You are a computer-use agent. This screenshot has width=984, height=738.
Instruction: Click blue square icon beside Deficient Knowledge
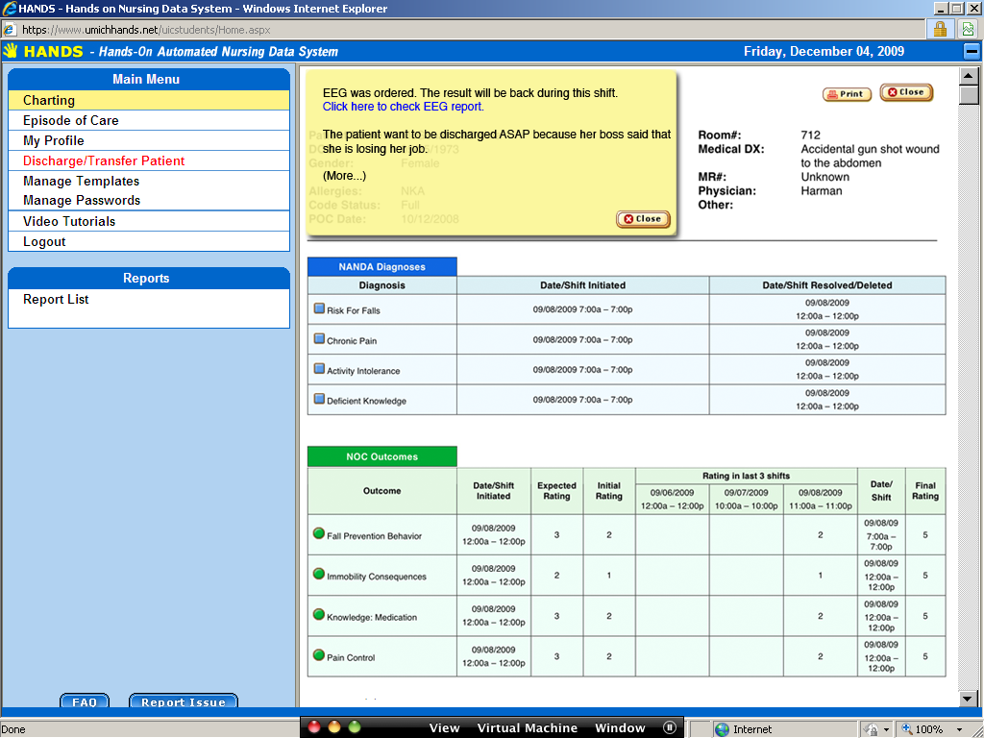(x=319, y=399)
